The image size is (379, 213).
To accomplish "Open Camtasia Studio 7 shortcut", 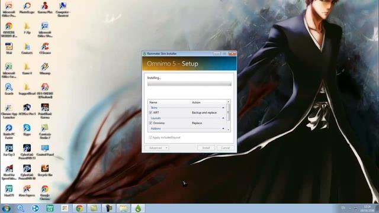I will point(45,131).
